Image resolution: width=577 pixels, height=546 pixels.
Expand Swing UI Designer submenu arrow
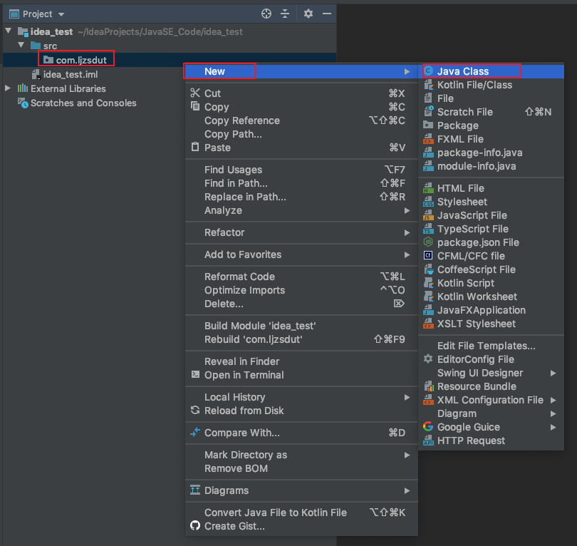(x=553, y=373)
